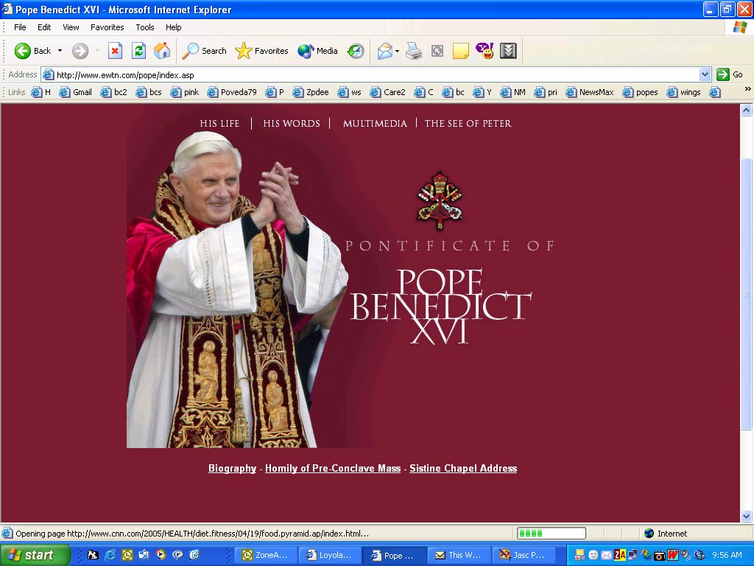Click the Back navigation button

click(33, 51)
